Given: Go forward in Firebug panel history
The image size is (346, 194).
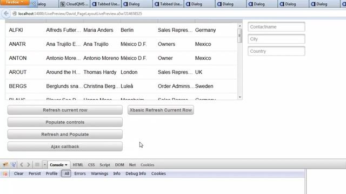Looking at the screenshot, I should tap(29, 164).
